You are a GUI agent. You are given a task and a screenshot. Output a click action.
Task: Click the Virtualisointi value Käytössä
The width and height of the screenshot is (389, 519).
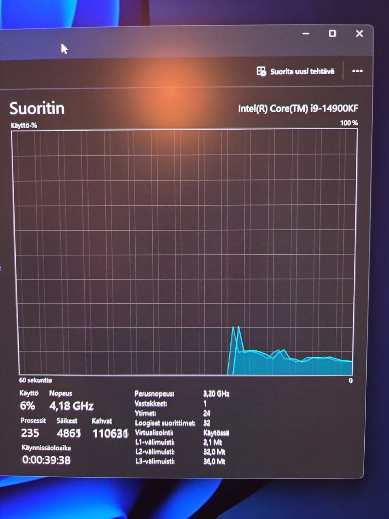point(216,433)
